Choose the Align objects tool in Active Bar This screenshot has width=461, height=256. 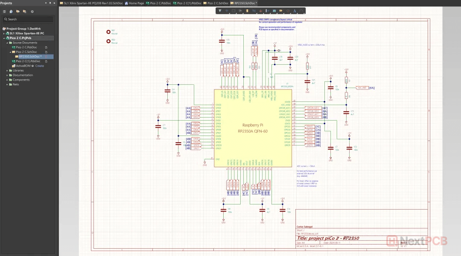pyautogui.click(x=240, y=11)
